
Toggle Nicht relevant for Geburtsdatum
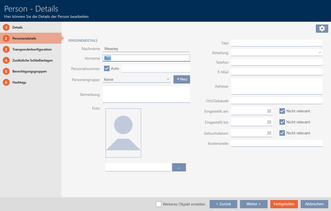click(x=282, y=133)
